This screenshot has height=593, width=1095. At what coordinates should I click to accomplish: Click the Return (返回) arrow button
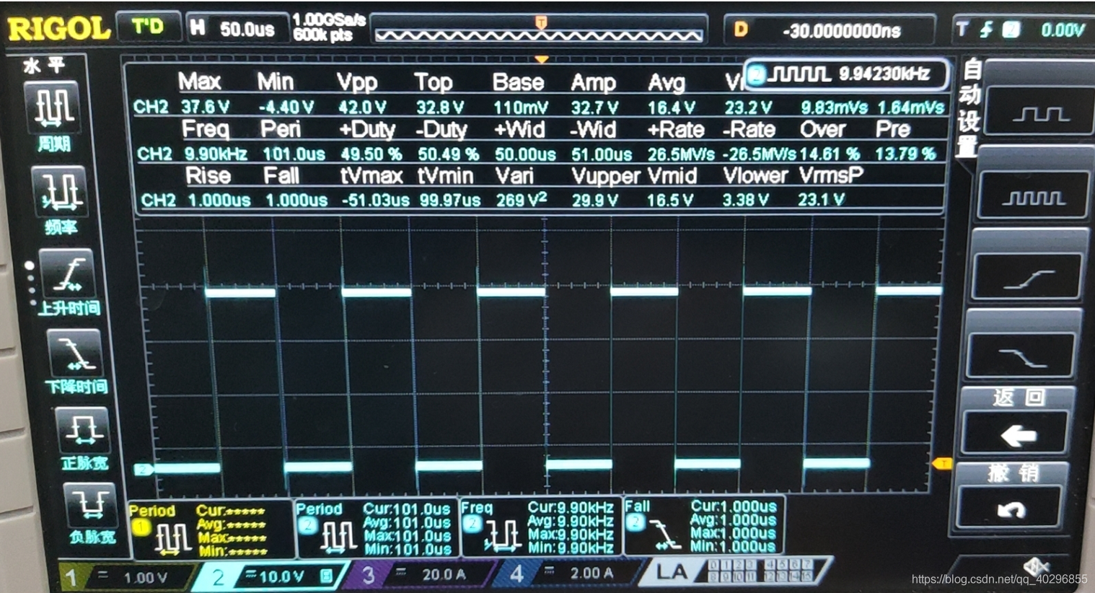(1016, 434)
